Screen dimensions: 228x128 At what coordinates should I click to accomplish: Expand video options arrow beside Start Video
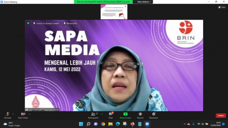point(29,114)
